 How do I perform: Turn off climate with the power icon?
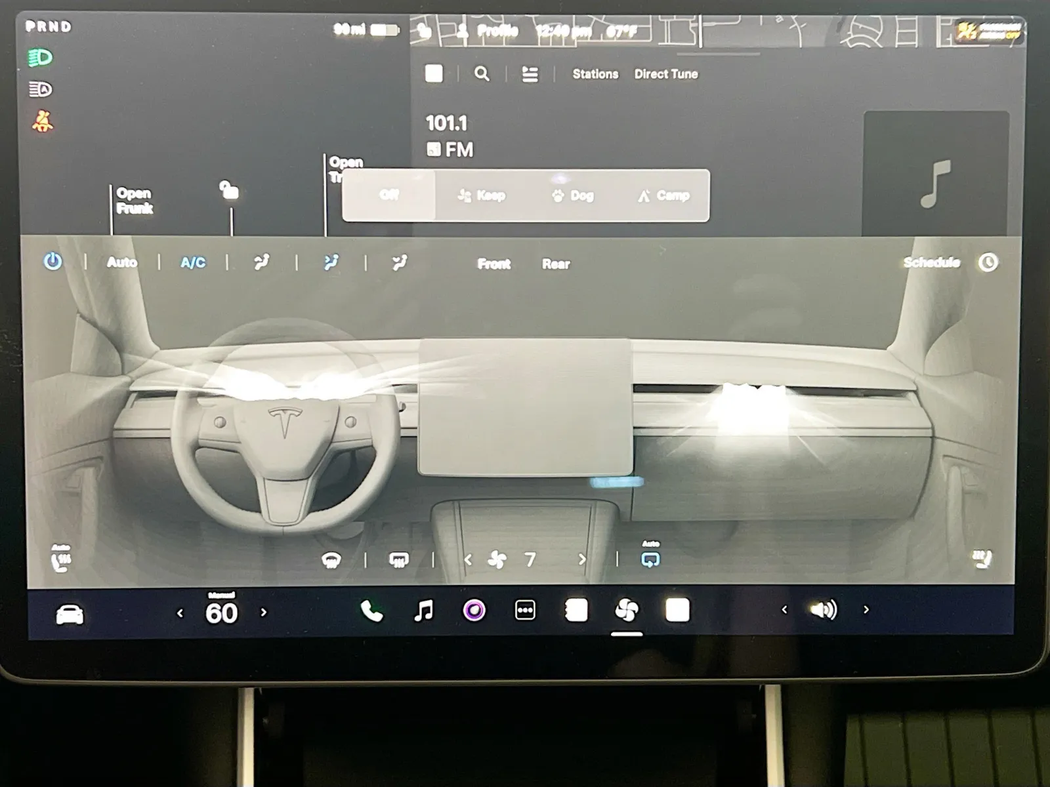tap(52, 262)
